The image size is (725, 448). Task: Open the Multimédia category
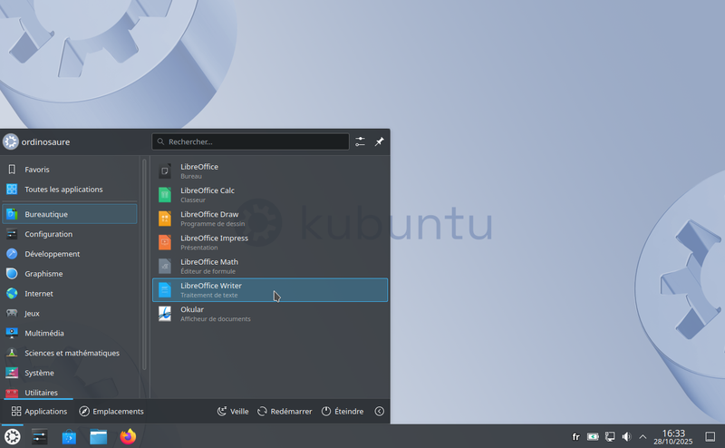[70, 333]
